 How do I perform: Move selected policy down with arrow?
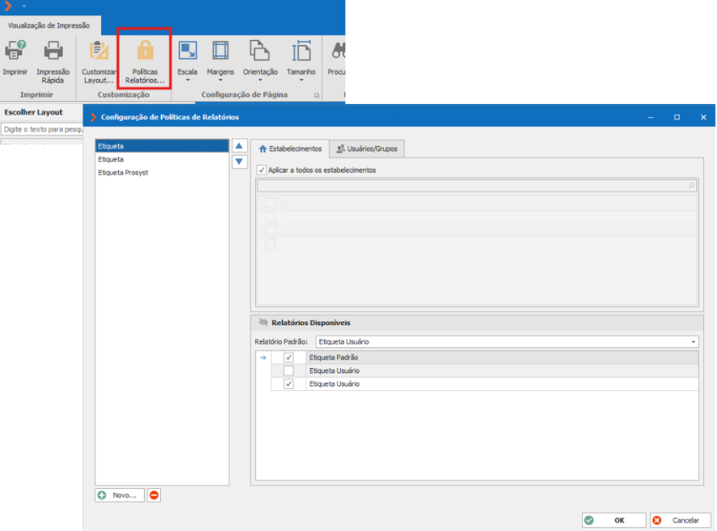pyautogui.click(x=239, y=161)
